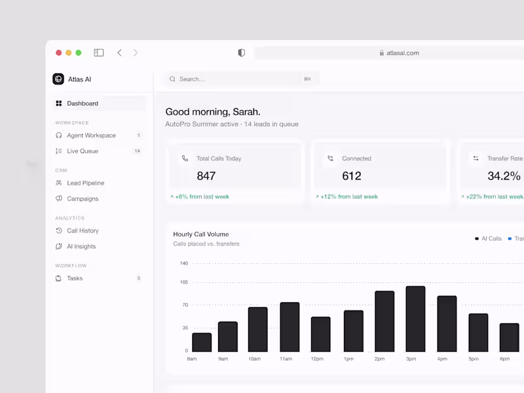This screenshot has width=524, height=393.
Task: Go forward with the browser forward arrow
Action: tap(136, 53)
